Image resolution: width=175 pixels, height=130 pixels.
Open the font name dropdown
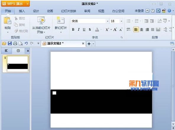[108, 21]
